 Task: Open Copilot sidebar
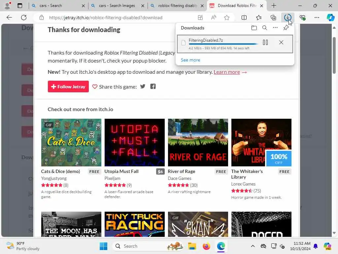click(330, 18)
